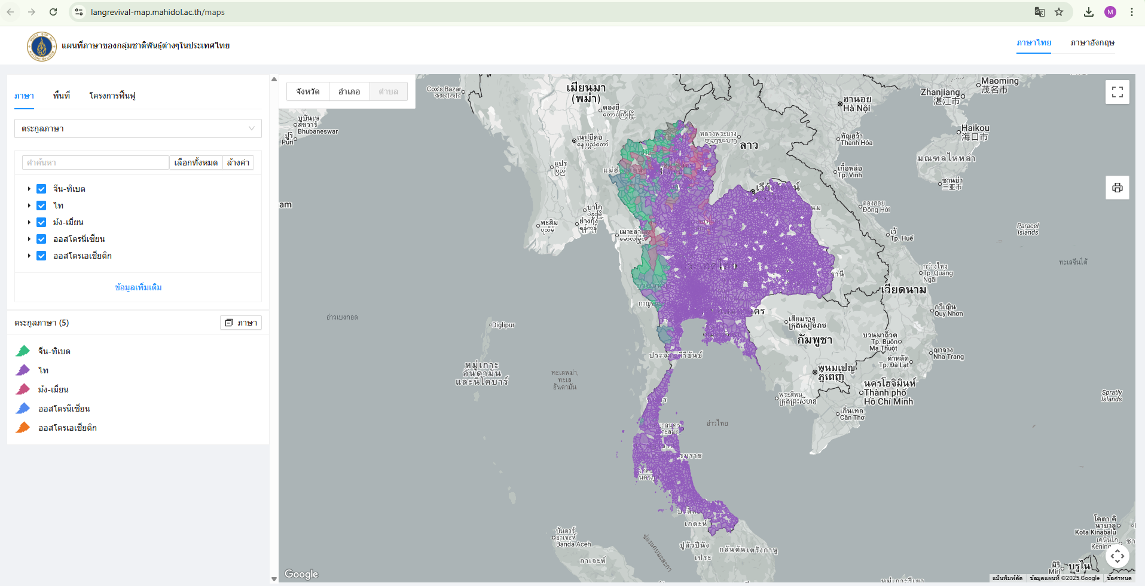Open the map pan camera control
1145x586 pixels.
(1117, 556)
